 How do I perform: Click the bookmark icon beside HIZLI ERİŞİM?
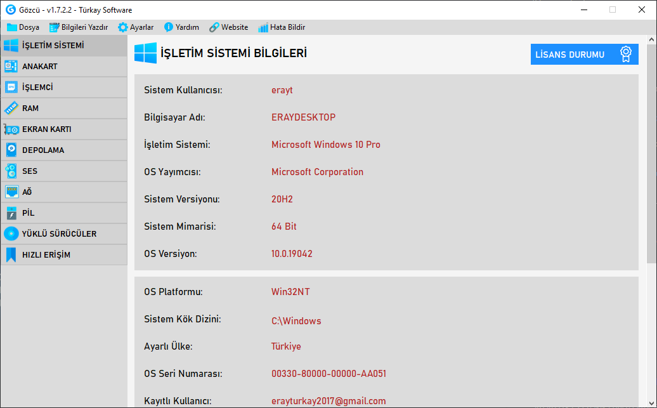pyautogui.click(x=11, y=255)
